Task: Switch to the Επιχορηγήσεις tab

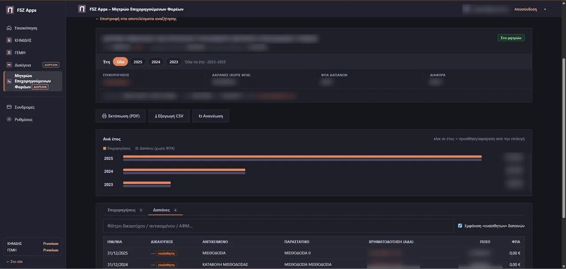Action: tap(125, 210)
